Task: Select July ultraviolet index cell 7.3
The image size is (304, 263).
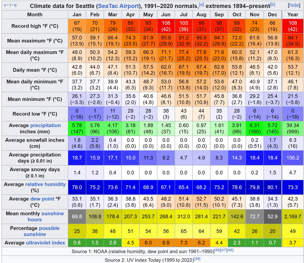Action: tap(184, 243)
